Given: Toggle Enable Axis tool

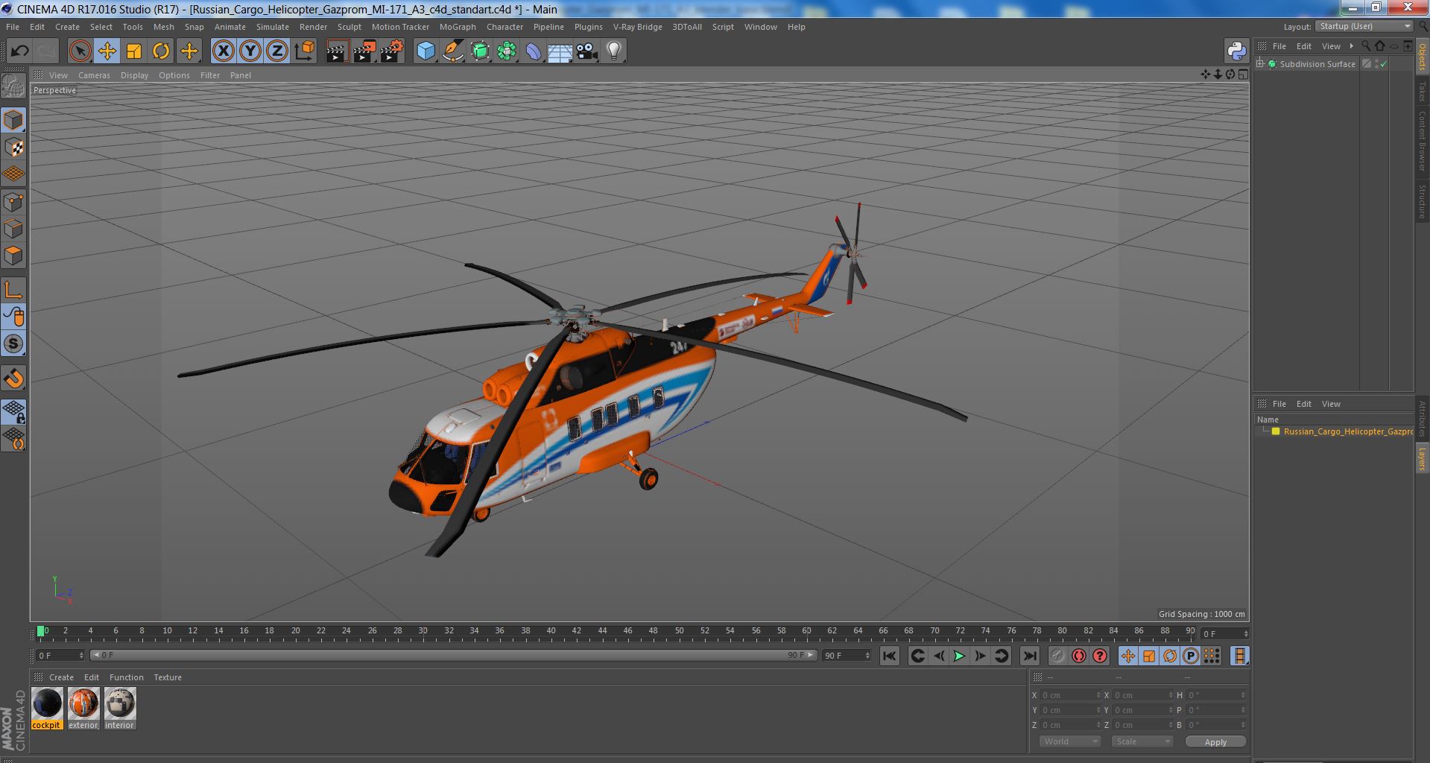Looking at the screenshot, I should [x=14, y=290].
